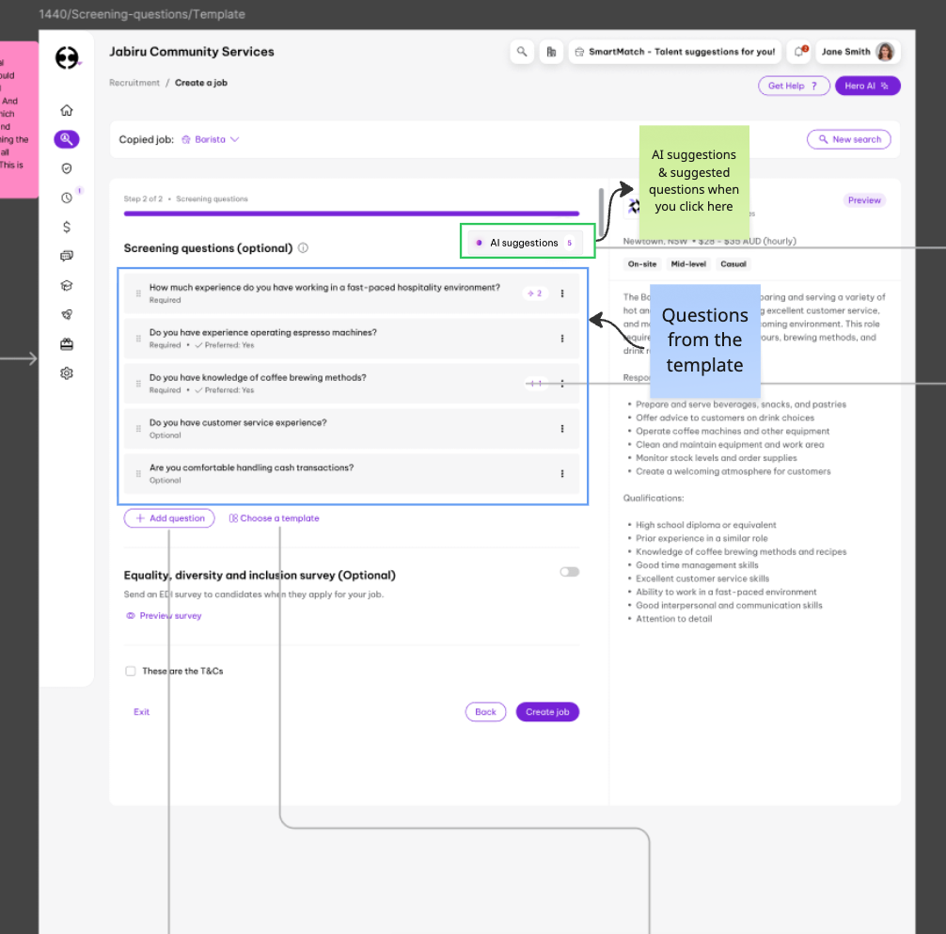Click the notifications bell icon
Viewport: 946px width, 934px height.
coord(798,52)
